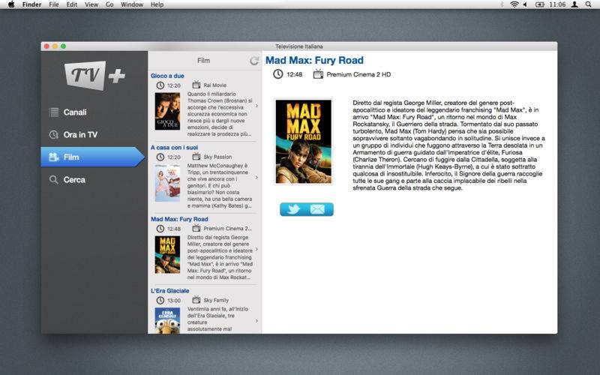Image resolution: width=600 pixels, height=375 pixels.
Task: Share film on Twitter
Action: [x=293, y=209]
